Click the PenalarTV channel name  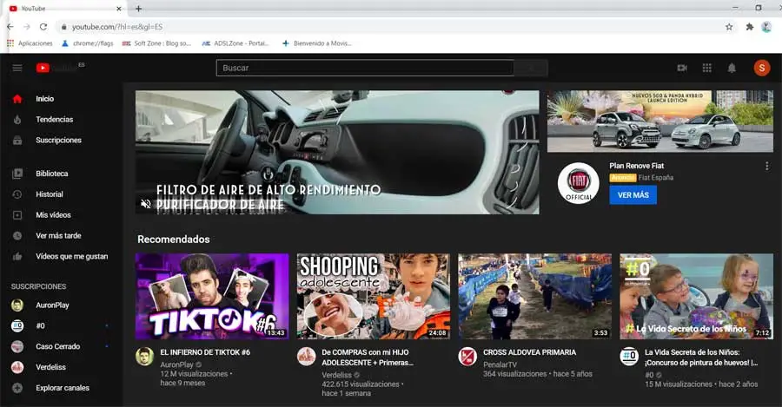pyautogui.click(x=500, y=364)
